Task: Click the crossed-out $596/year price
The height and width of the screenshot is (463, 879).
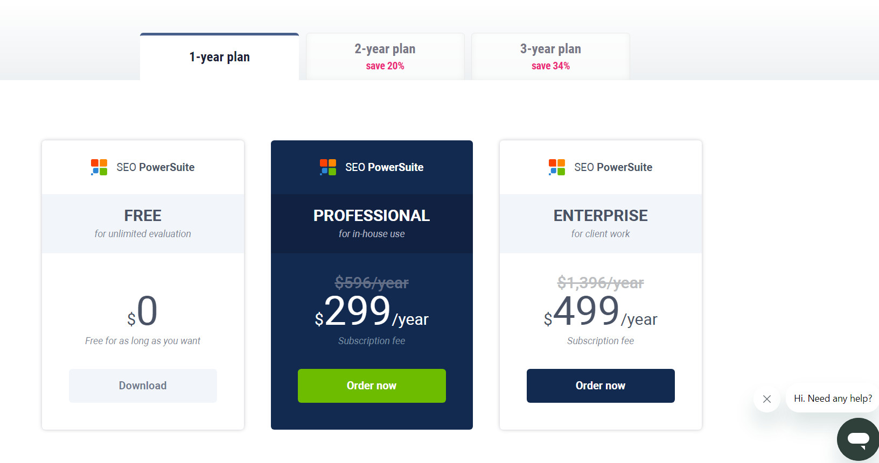Action: [371, 282]
